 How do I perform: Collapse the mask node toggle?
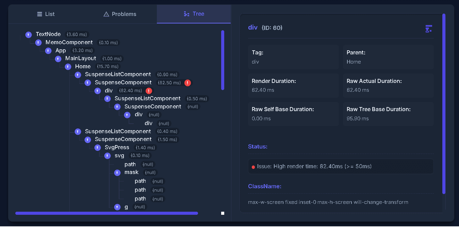click(117, 173)
